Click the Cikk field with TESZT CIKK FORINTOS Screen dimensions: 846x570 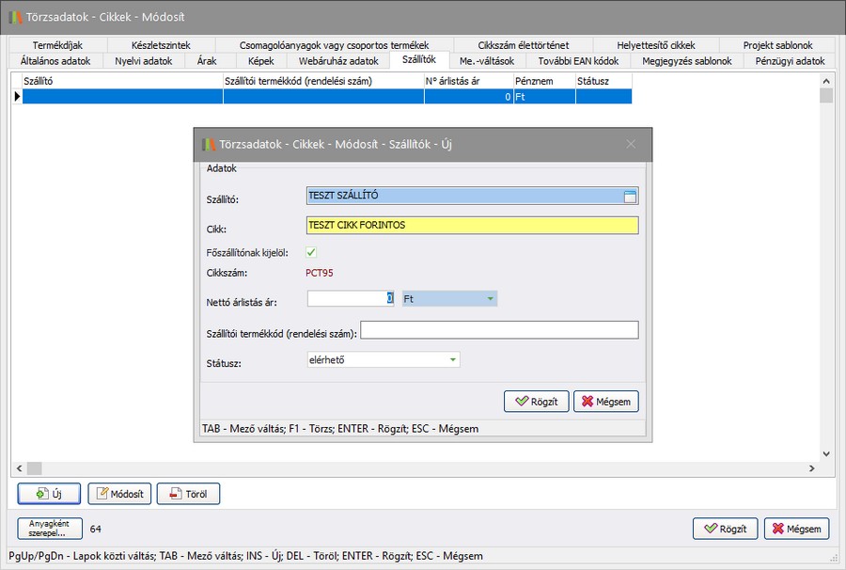[x=472, y=226]
